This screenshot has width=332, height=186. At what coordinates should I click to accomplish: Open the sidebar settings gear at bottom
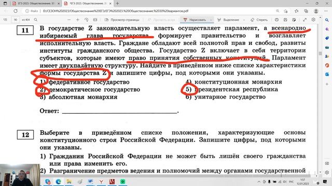tap(327, 172)
